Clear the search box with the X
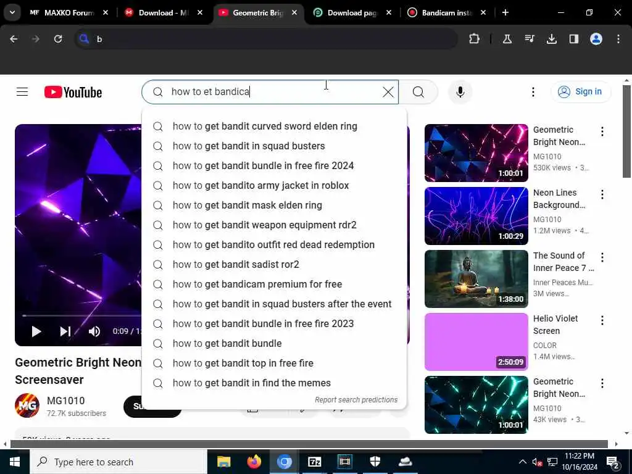The width and height of the screenshot is (632, 474). (388, 92)
